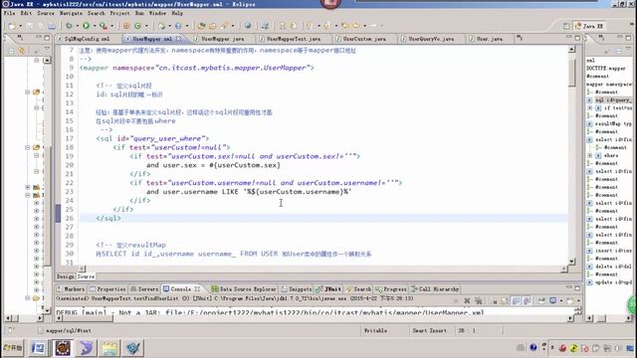Open the JUnit view tab
The height and width of the screenshot is (358, 637).
pos(329,289)
